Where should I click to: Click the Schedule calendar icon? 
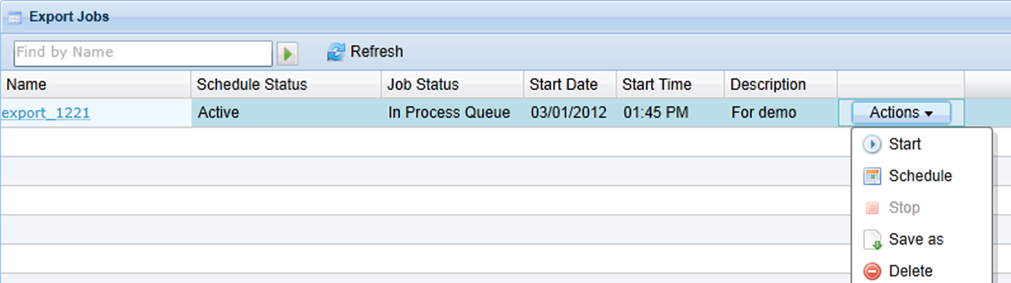[872, 176]
